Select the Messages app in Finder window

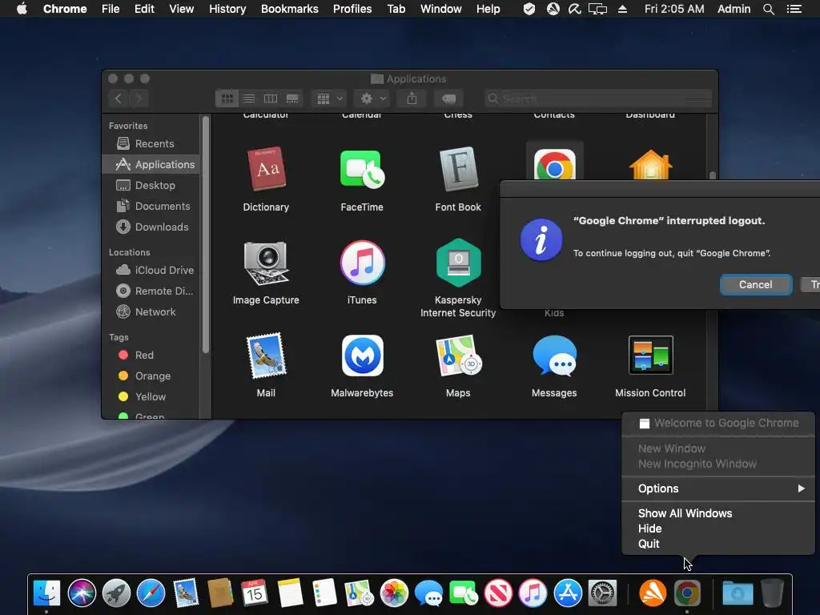coord(554,356)
